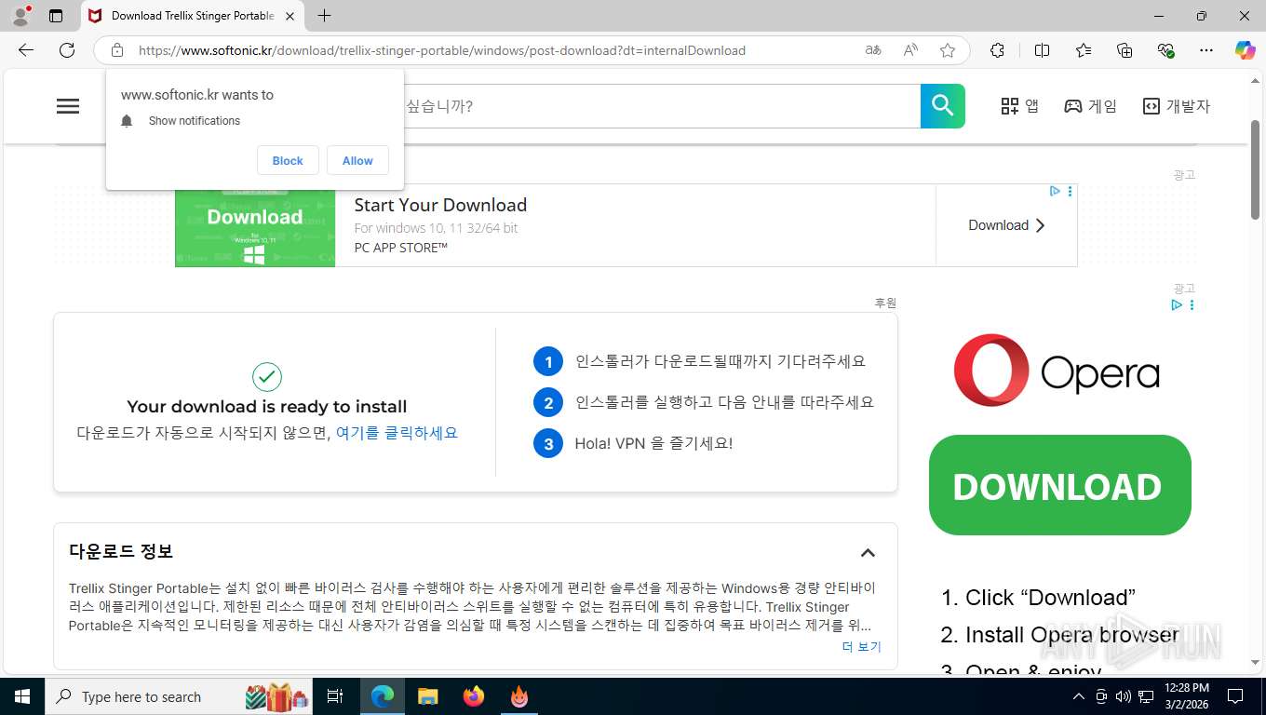This screenshot has height=715, width=1266.
Task: Open volume control in system tray
Action: [x=1124, y=696]
